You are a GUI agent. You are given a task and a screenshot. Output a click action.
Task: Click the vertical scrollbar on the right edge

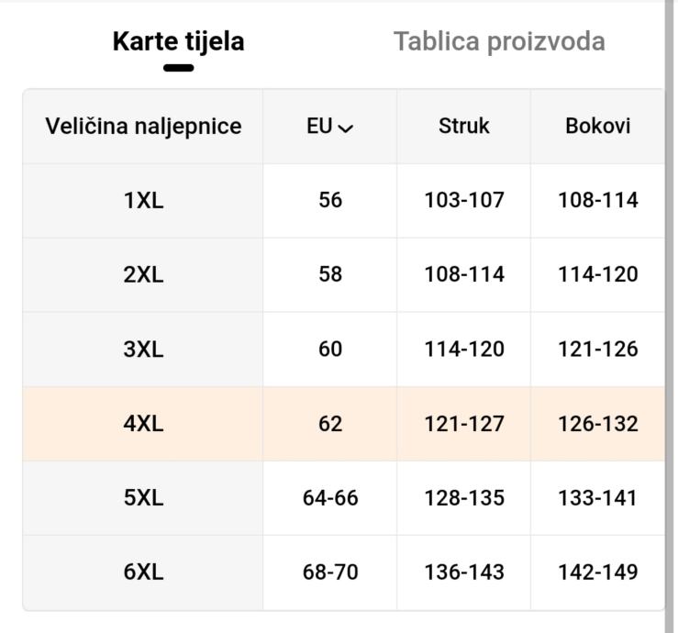670,316
